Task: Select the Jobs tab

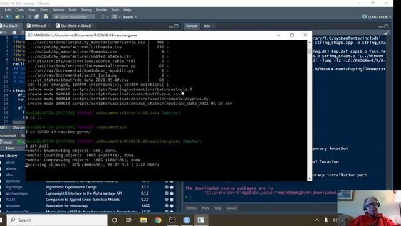Action: tap(207, 26)
